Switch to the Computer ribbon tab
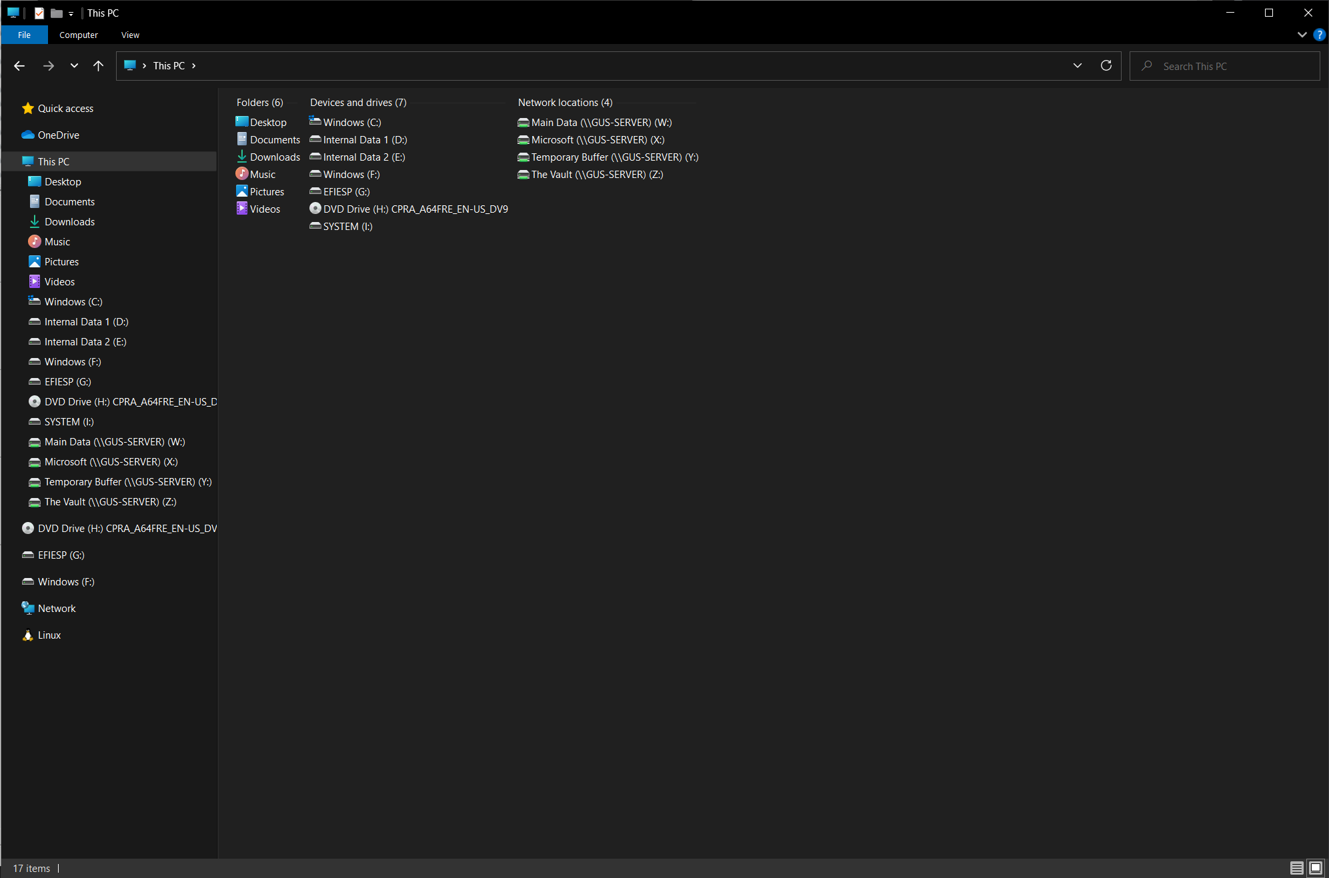 click(78, 35)
